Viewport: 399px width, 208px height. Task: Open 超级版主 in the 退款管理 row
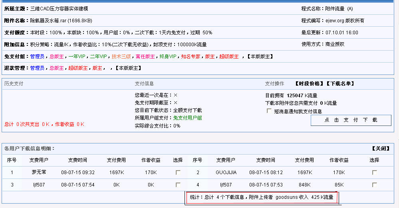78,68
